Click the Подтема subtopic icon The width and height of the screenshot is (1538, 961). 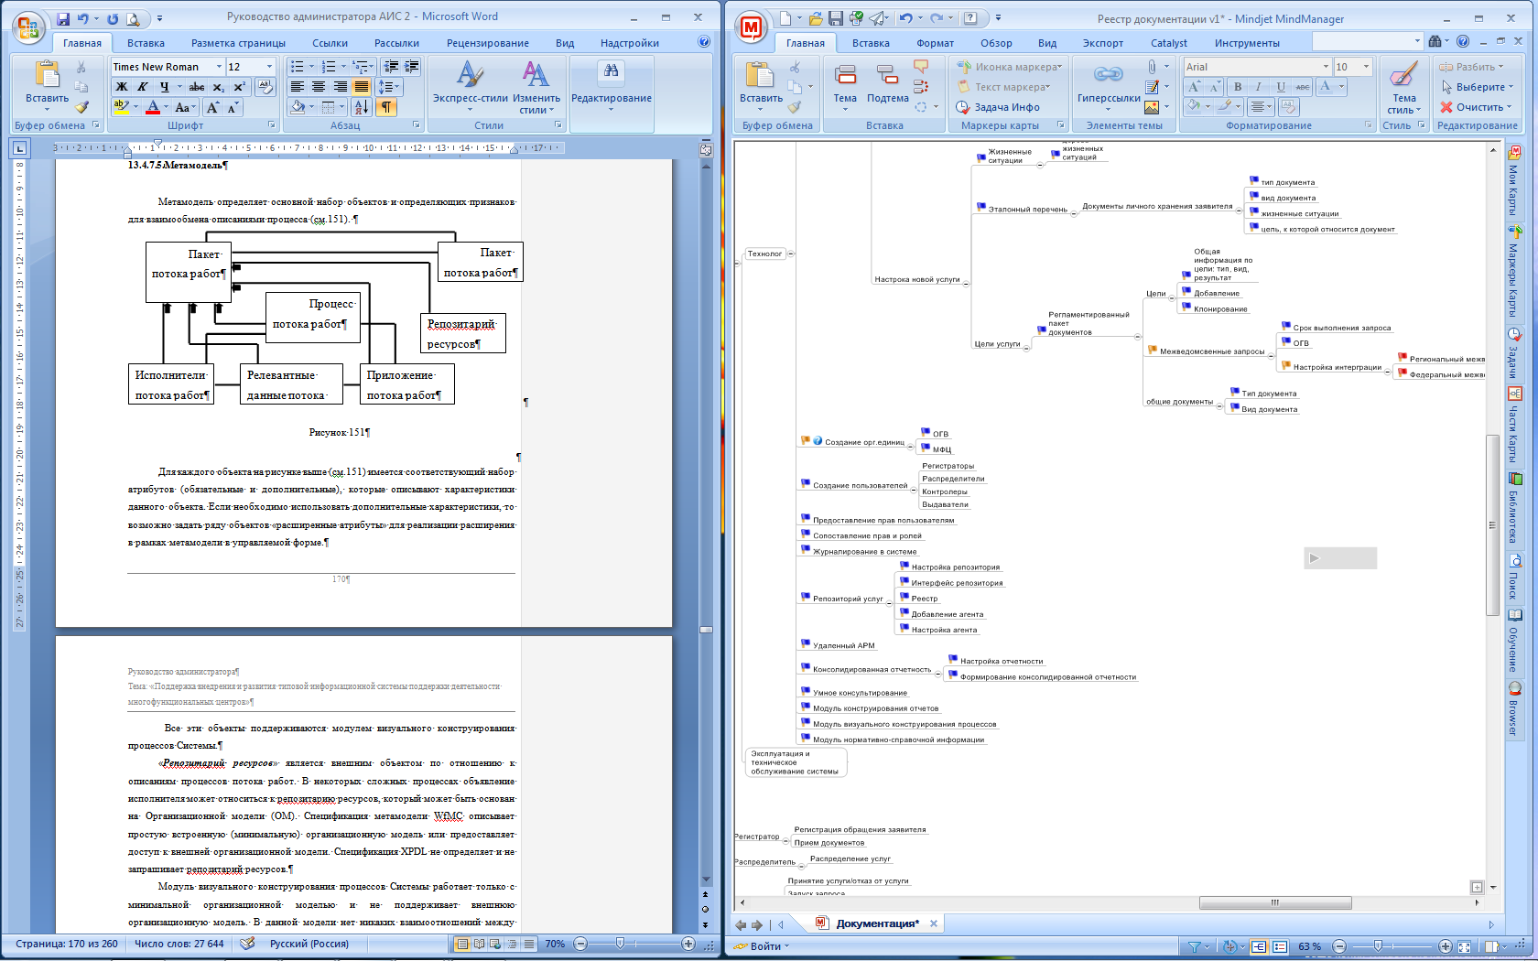(x=887, y=81)
